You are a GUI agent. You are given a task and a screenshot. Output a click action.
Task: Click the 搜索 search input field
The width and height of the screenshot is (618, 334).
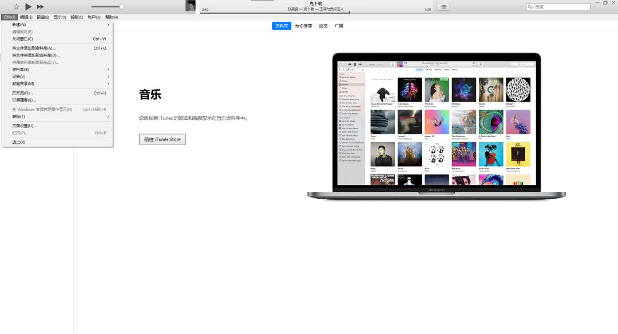pos(558,7)
